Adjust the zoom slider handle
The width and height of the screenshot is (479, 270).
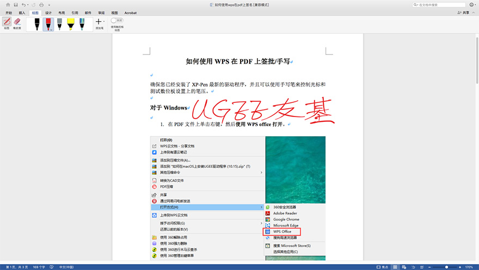[x=446, y=267]
